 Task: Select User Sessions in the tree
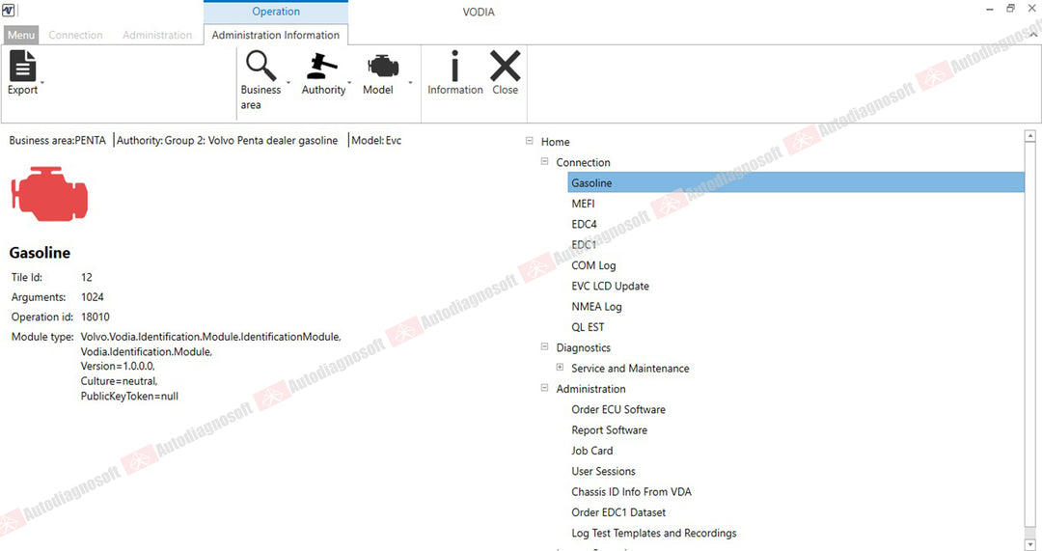pos(603,471)
